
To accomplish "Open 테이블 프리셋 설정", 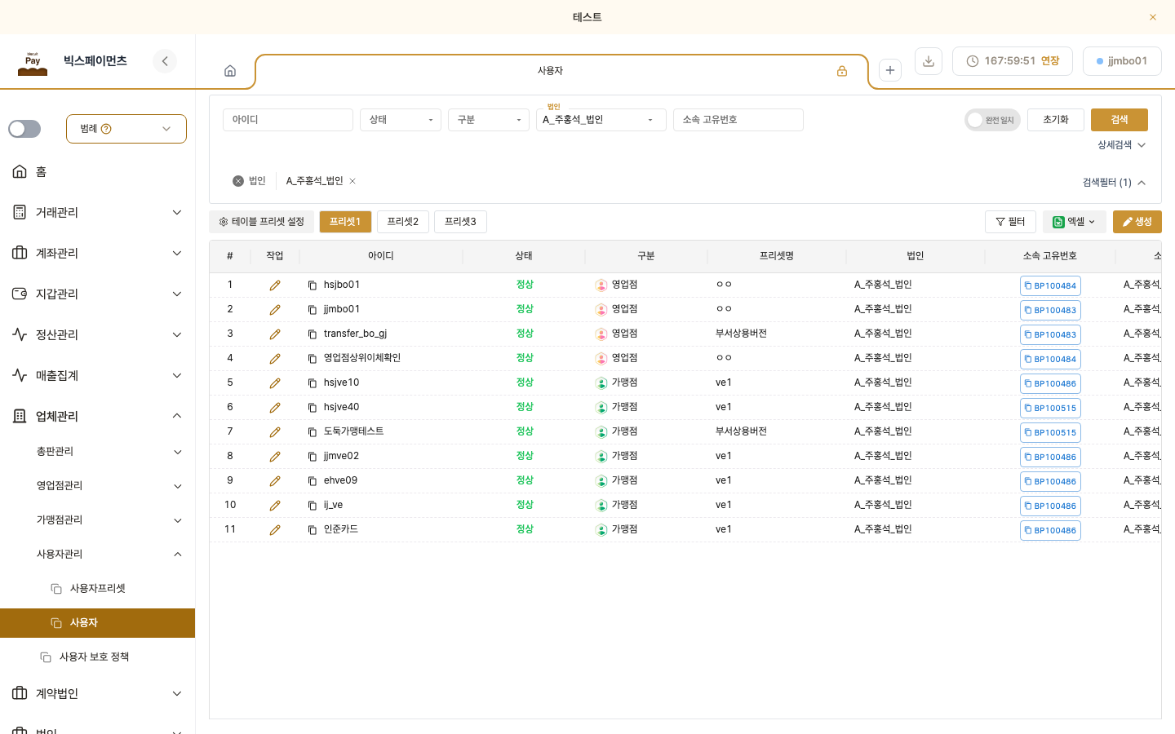I will click(261, 222).
